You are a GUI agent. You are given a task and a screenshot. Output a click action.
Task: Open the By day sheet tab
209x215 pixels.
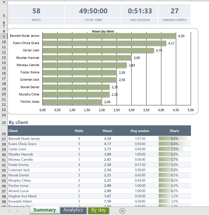(99, 210)
